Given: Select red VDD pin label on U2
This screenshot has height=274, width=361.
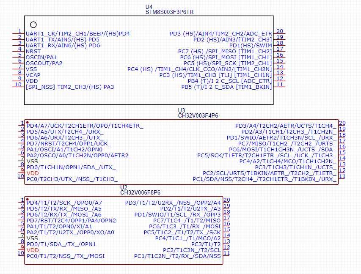Looking at the screenshot, I should pyautogui.click(x=33, y=250).
